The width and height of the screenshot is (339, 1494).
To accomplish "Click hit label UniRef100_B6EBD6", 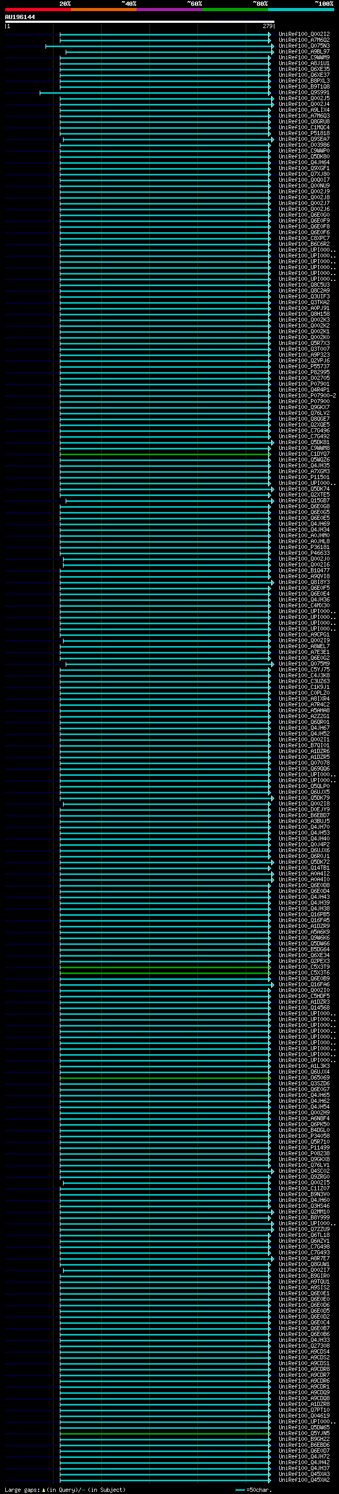I will pyautogui.click(x=304, y=1445).
